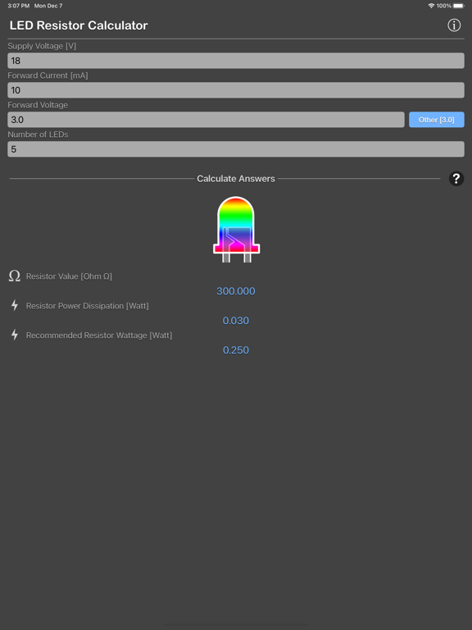The image size is (472, 630).
Task: Tap the Calculate Answers heading
Action: [x=236, y=179]
